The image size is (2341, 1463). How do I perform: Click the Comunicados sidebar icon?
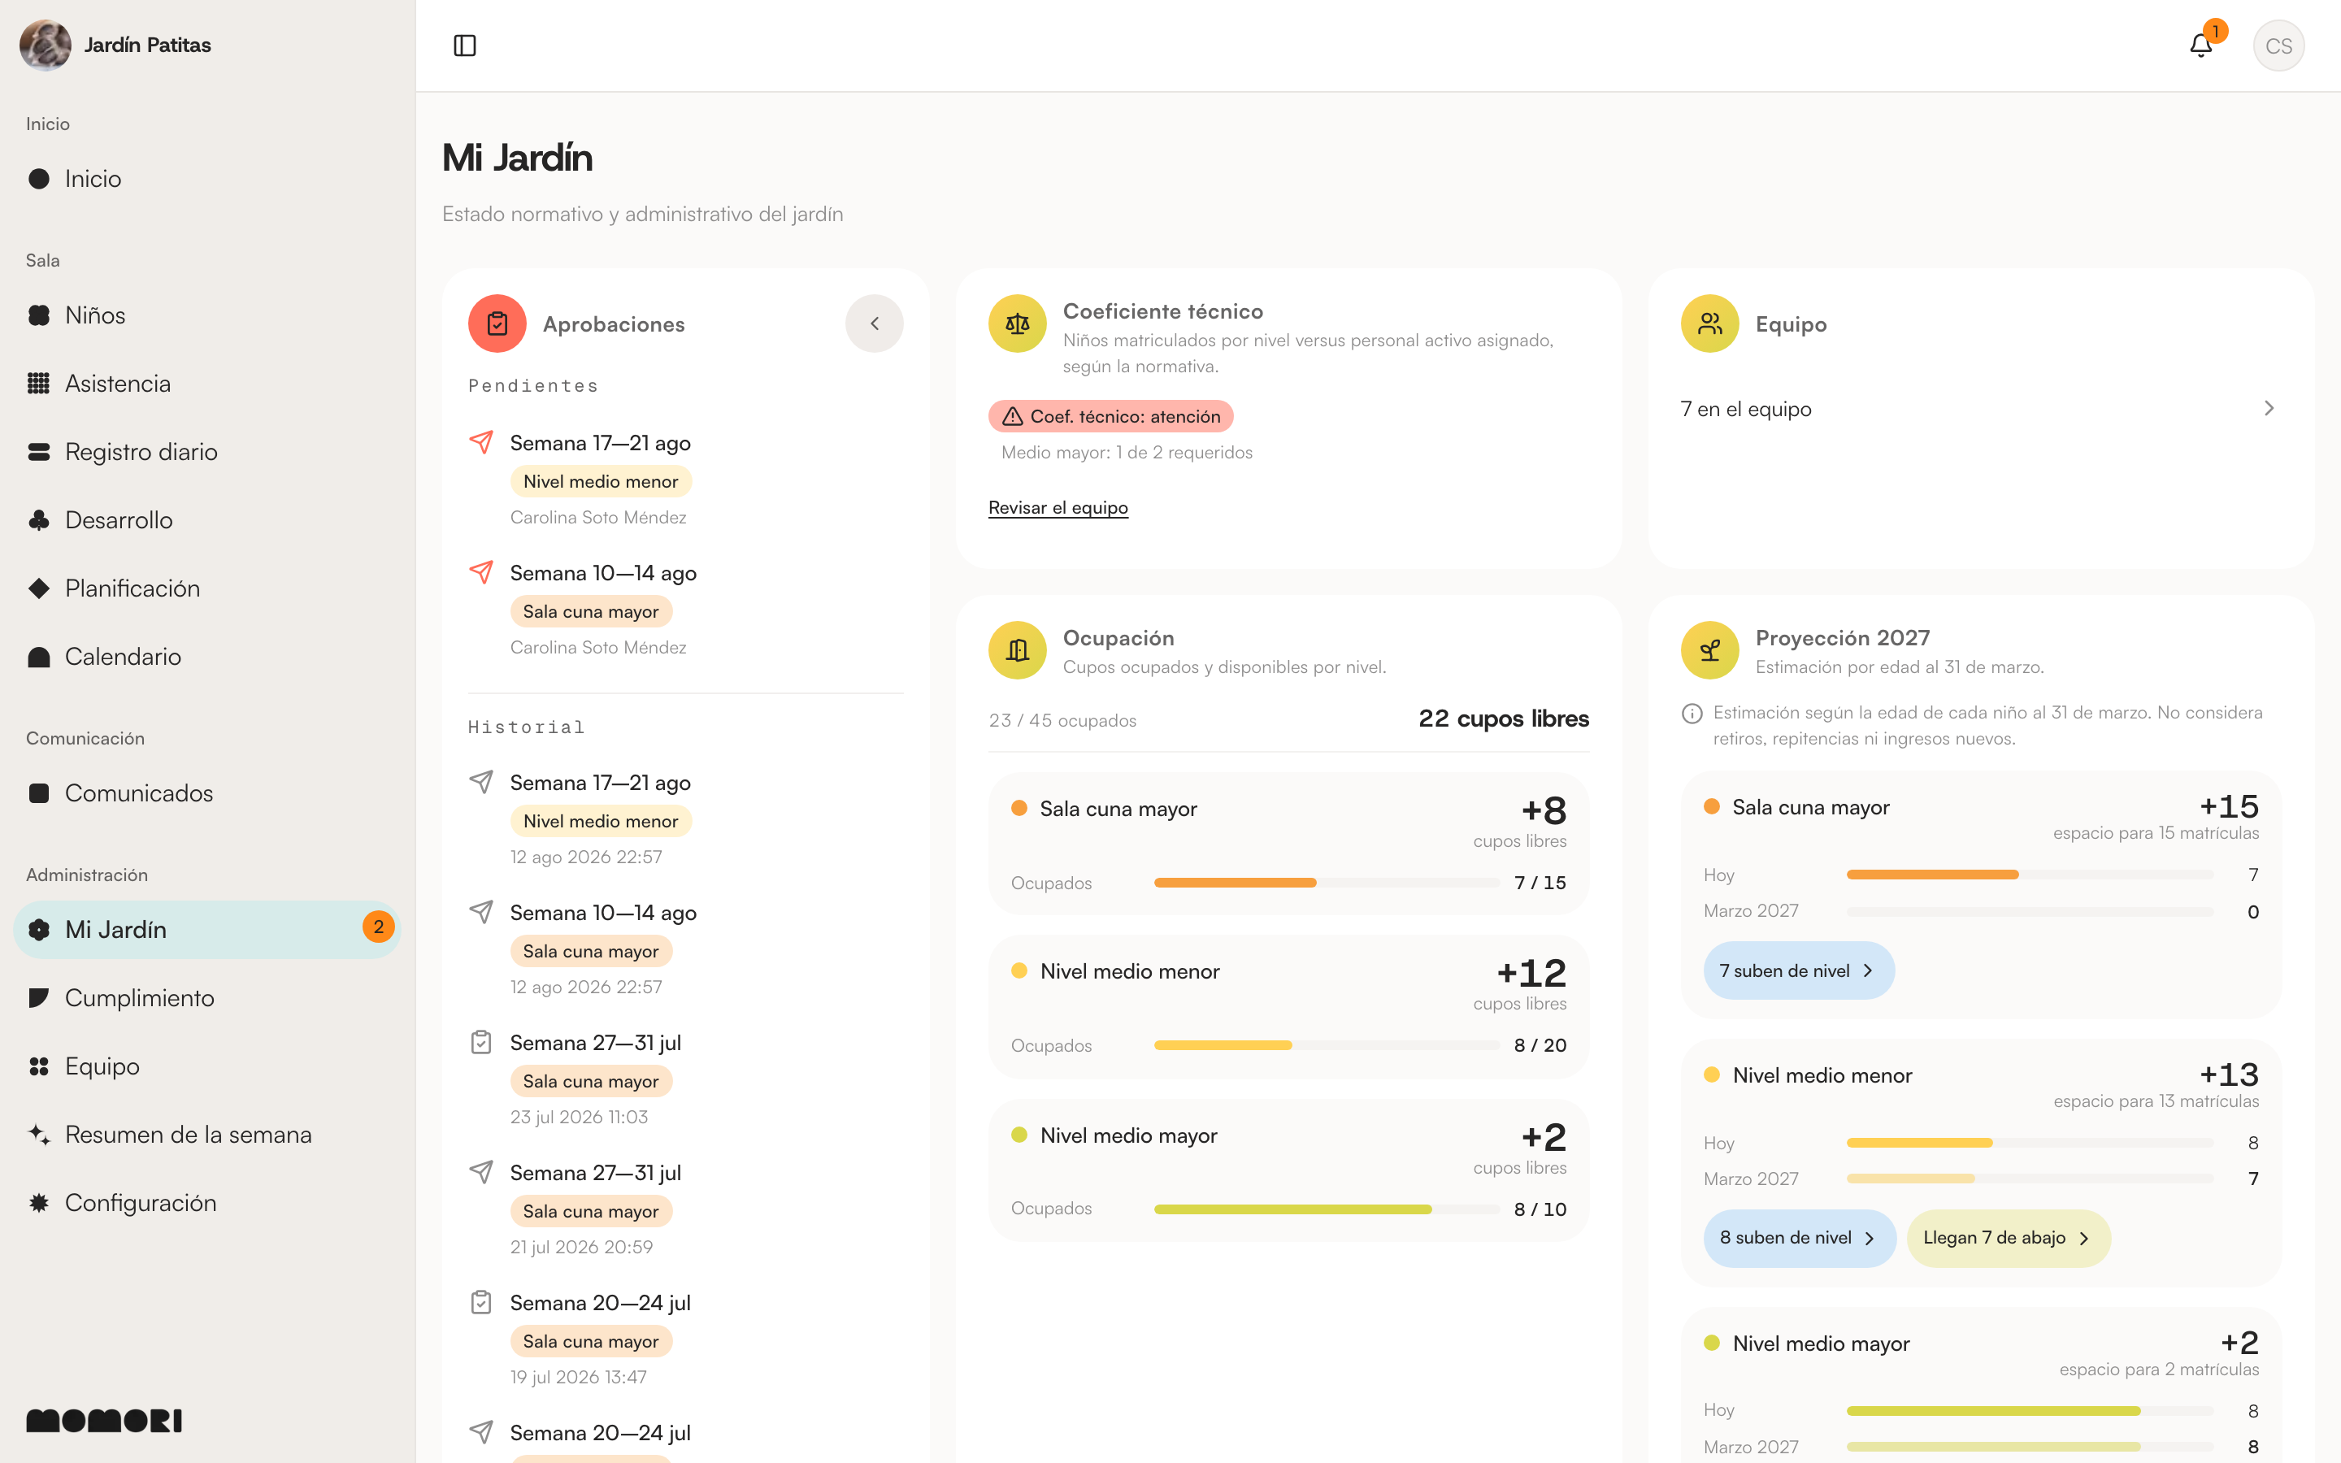click(39, 793)
